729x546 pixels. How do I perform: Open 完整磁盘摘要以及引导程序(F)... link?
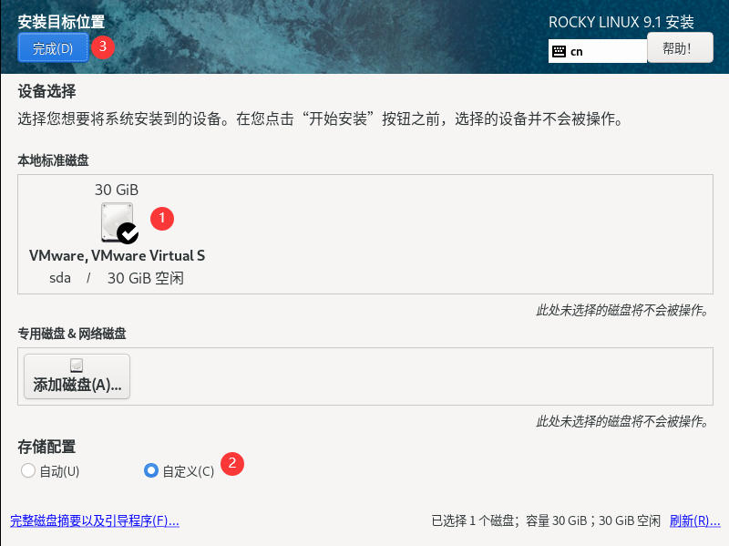point(95,520)
